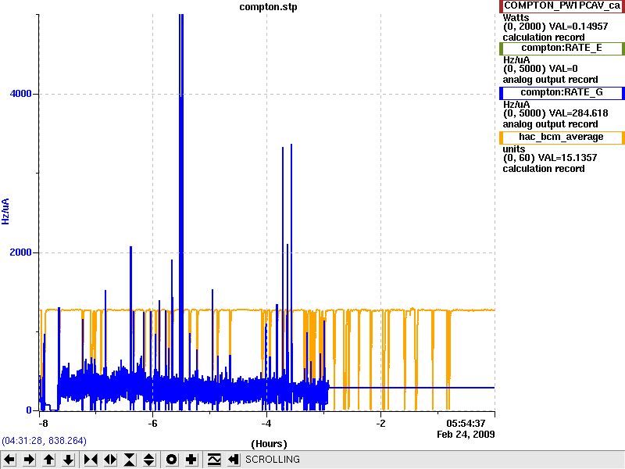This screenshot has width=625, height=469.
Task: Zoom out horizontally using outward-pointing triangles icon
Action: (110, 460)
